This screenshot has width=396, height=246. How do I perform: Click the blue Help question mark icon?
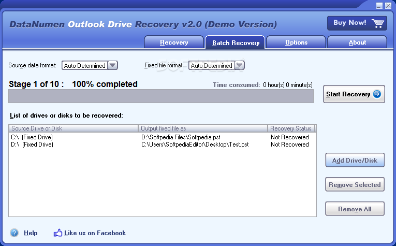(14, 233)
